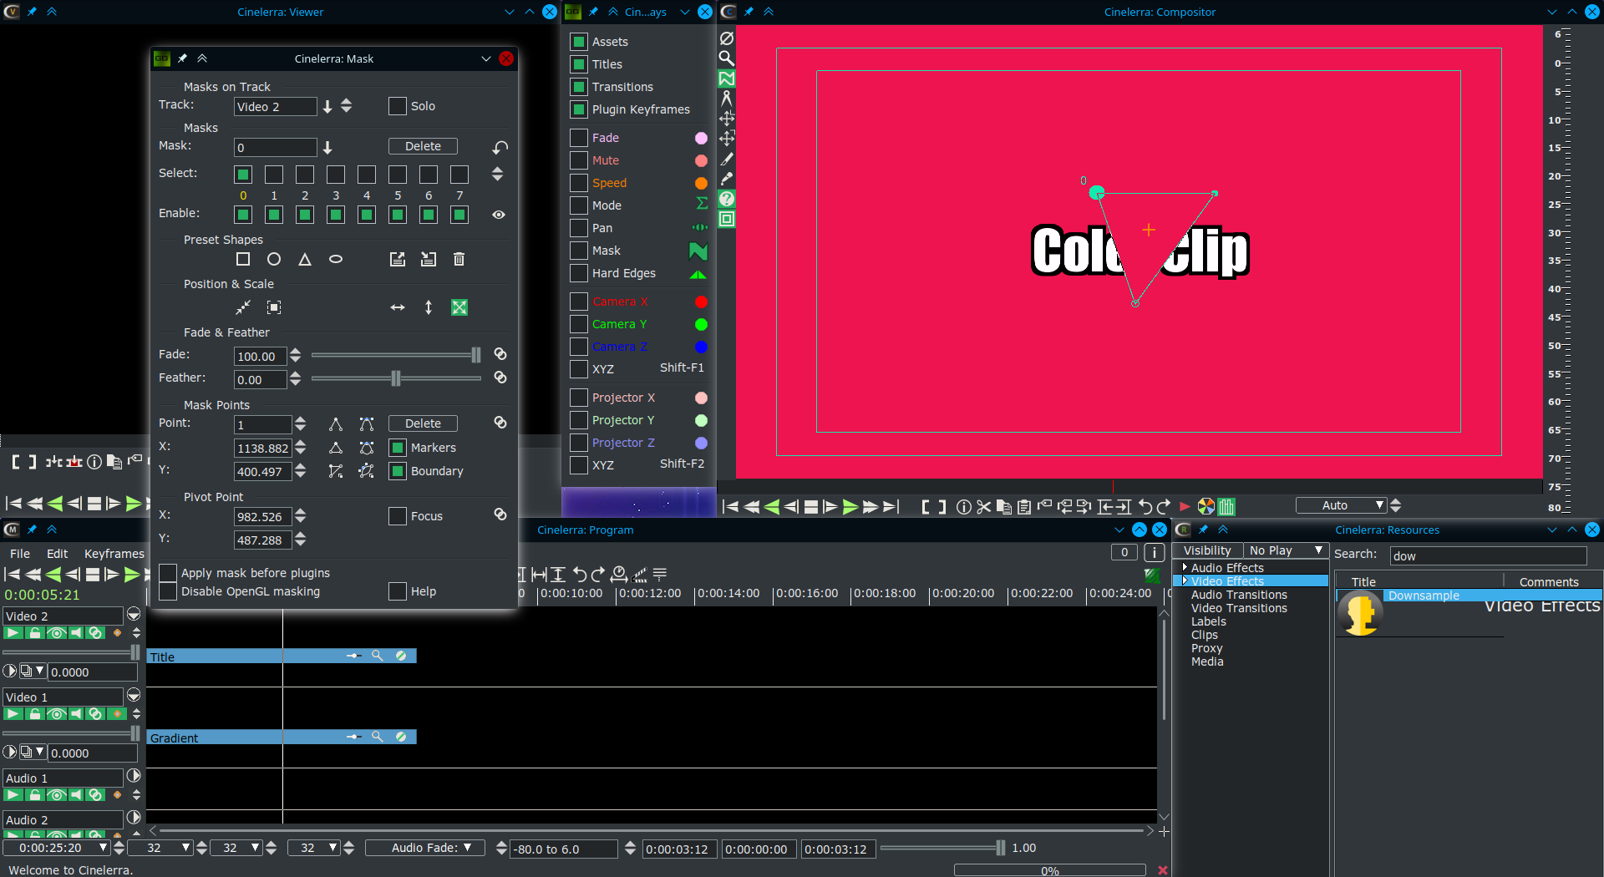Viewport: 1604px width, 877px height.
Task: Expand the Audio Effects tree item
Action: coord(1185,567)
